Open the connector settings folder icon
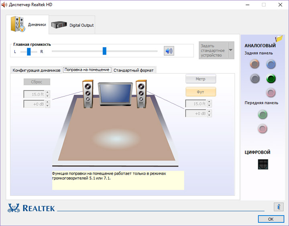Screen dimensions: 289x226 click(279, 39)
